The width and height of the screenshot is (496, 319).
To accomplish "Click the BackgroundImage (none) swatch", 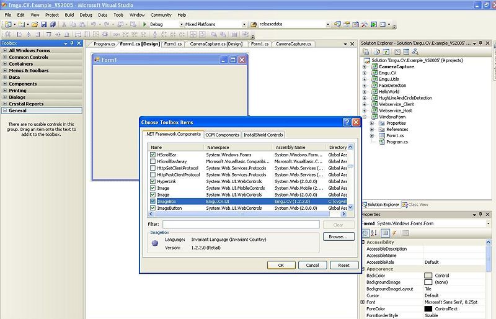I will click(428, 282).
